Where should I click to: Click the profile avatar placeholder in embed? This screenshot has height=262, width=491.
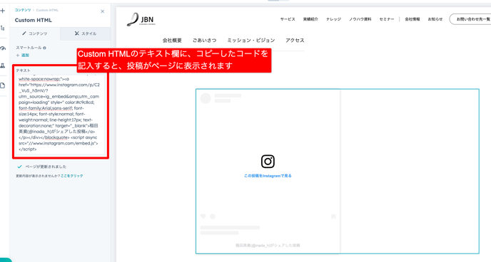point(206,98)
